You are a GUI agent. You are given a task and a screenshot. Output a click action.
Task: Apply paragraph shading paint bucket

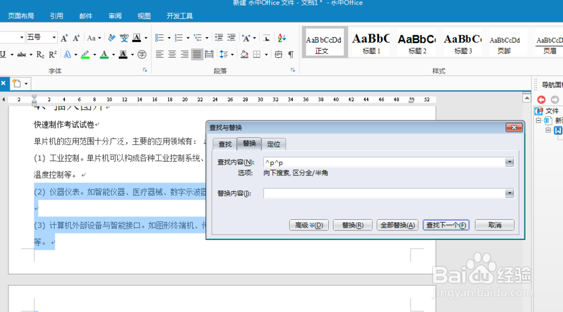point(244,55)
